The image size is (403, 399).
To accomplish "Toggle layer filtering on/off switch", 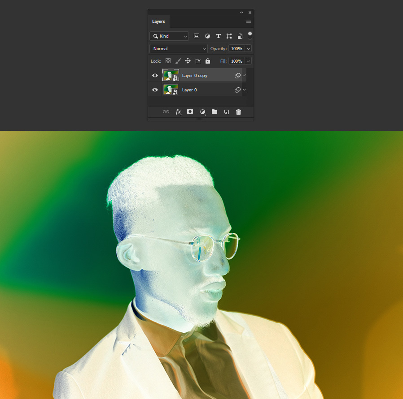I will (x=250, y=36).
